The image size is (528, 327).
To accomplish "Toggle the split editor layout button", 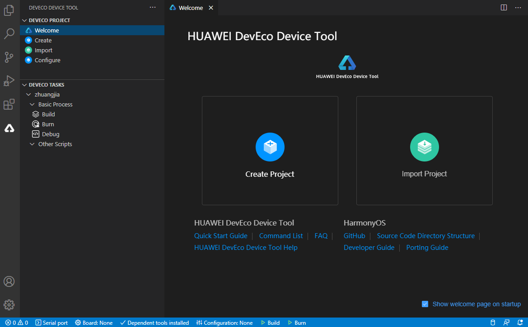I will click(504, 7).
